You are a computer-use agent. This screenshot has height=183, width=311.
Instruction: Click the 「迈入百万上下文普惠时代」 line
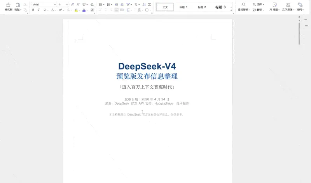147,87
